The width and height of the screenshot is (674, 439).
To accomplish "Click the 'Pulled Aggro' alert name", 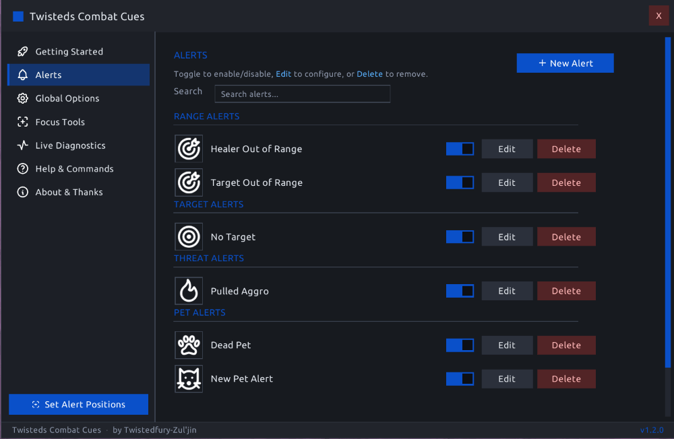I will (239, 292).
